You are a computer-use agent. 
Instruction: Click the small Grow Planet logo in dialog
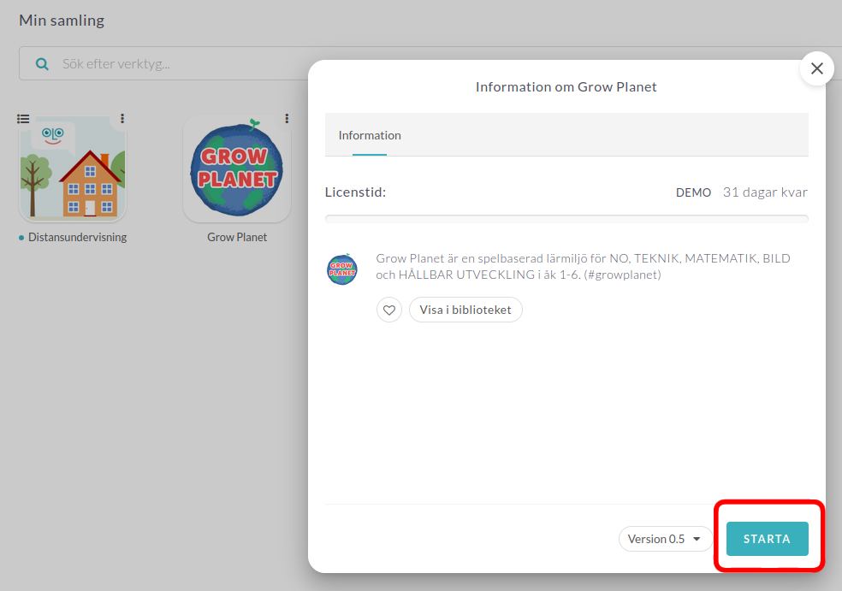(342, 269)
